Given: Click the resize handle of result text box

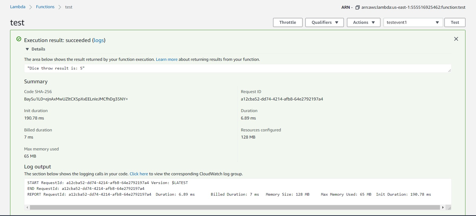Looking at the screenshot, I should click(450, 71).
